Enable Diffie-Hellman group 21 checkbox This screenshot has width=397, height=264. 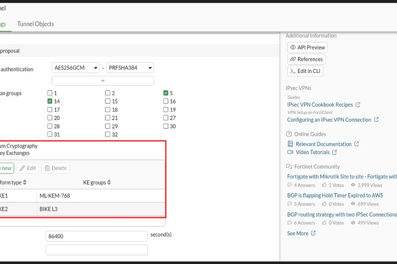108,118
